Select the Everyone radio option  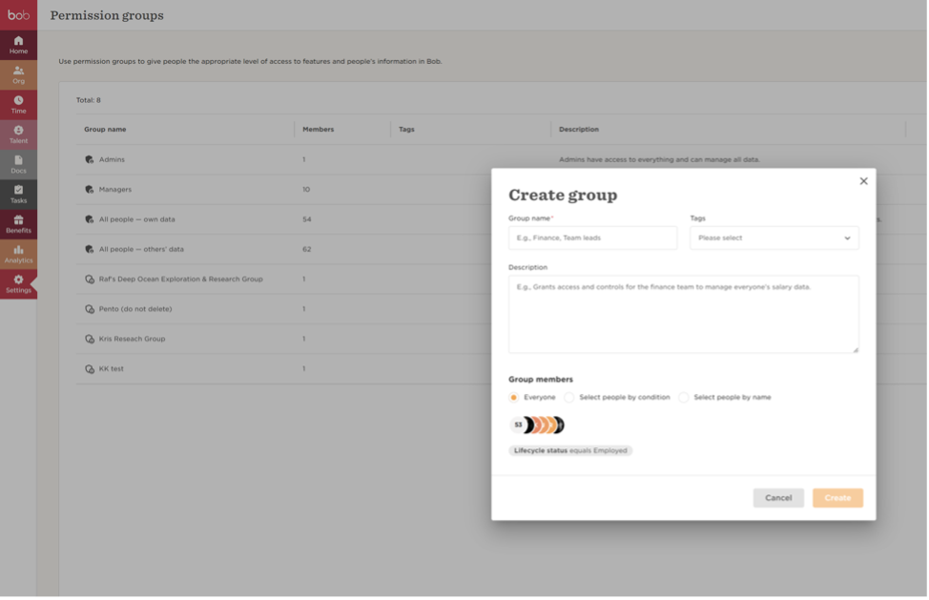tap(514, 397)
